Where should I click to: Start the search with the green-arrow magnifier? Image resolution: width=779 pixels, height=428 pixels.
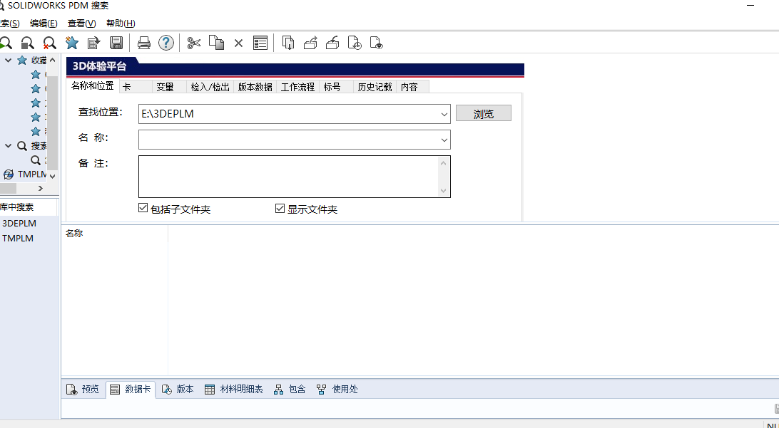pyautogui.click(x=5, y=43)
